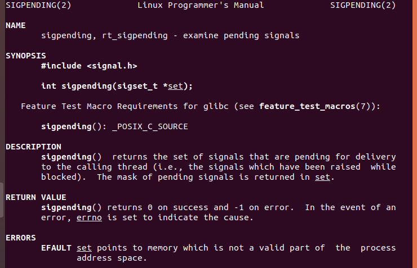Select the RETURN VALUE section heading
Viewport: 417px width, 268px height.
pyautogui.click(x=36, y=197)
